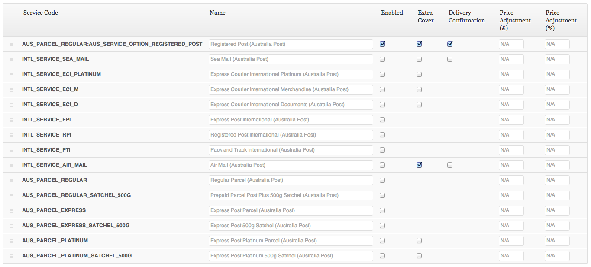Click the AUS_PARCEL_REGULAR_SATCHEL_500G code text

coord(77,195)
